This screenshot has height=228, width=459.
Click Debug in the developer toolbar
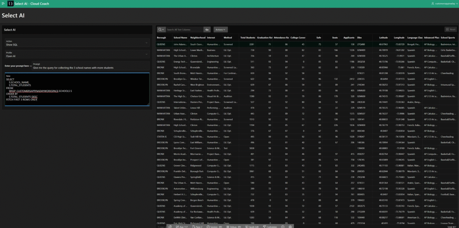pyautogui.click(x=231, y=227)
